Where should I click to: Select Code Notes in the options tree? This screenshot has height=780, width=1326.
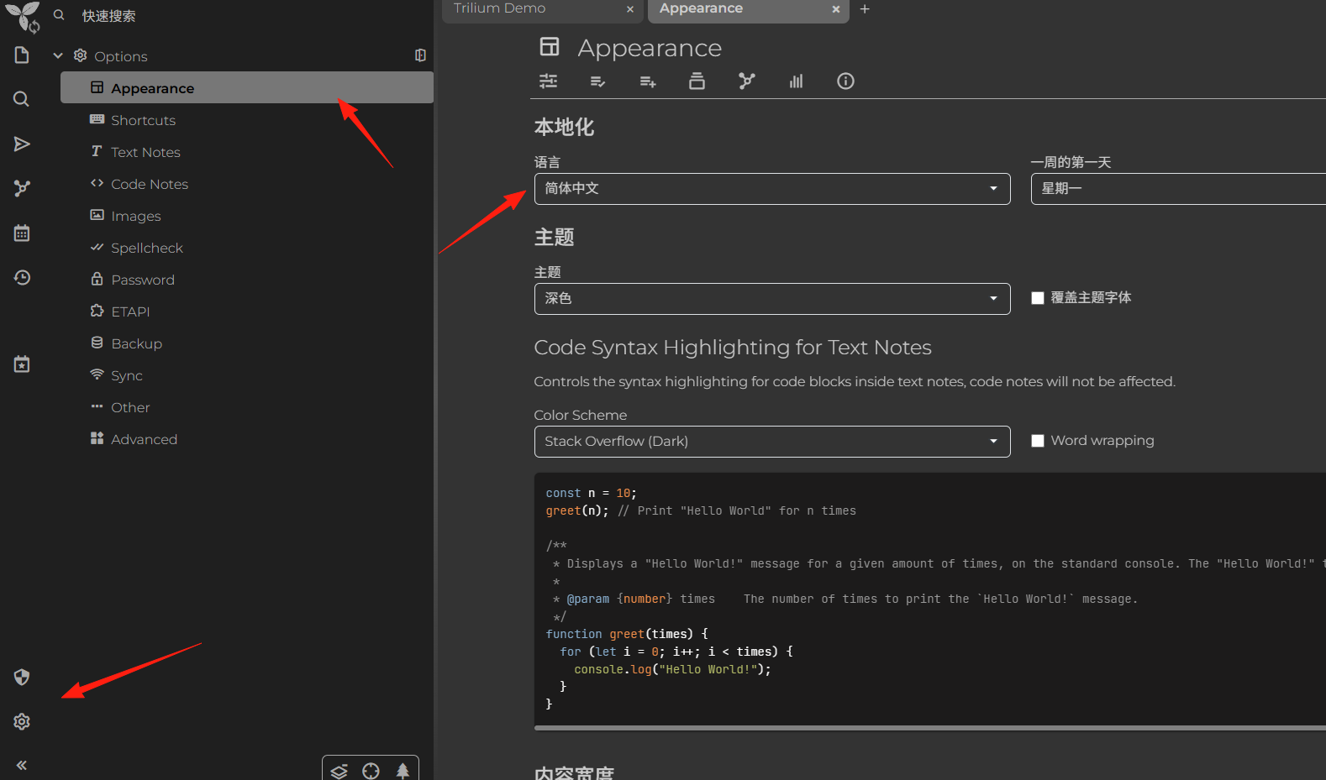(x=150, y=184)
